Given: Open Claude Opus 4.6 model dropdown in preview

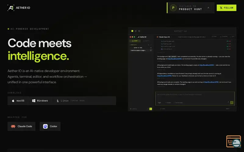Looking at the screenshot, I should (164, 37).
